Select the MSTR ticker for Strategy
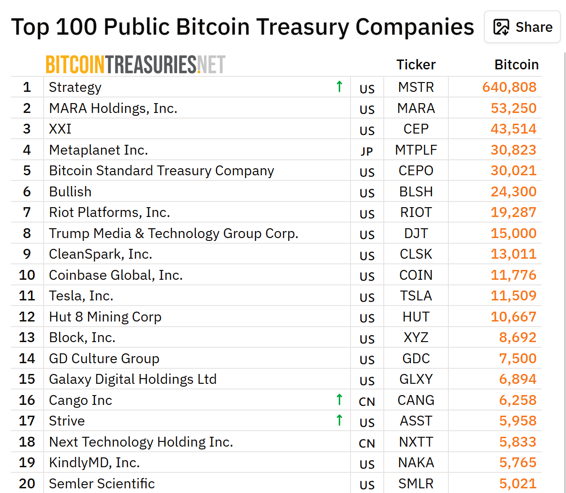The width and height of the screenshot is (566, 493). click(416, 87)
